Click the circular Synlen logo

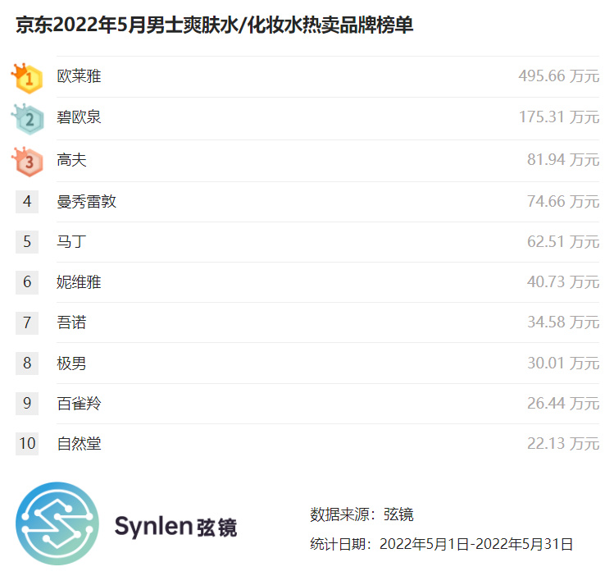[x=57, y=523]
